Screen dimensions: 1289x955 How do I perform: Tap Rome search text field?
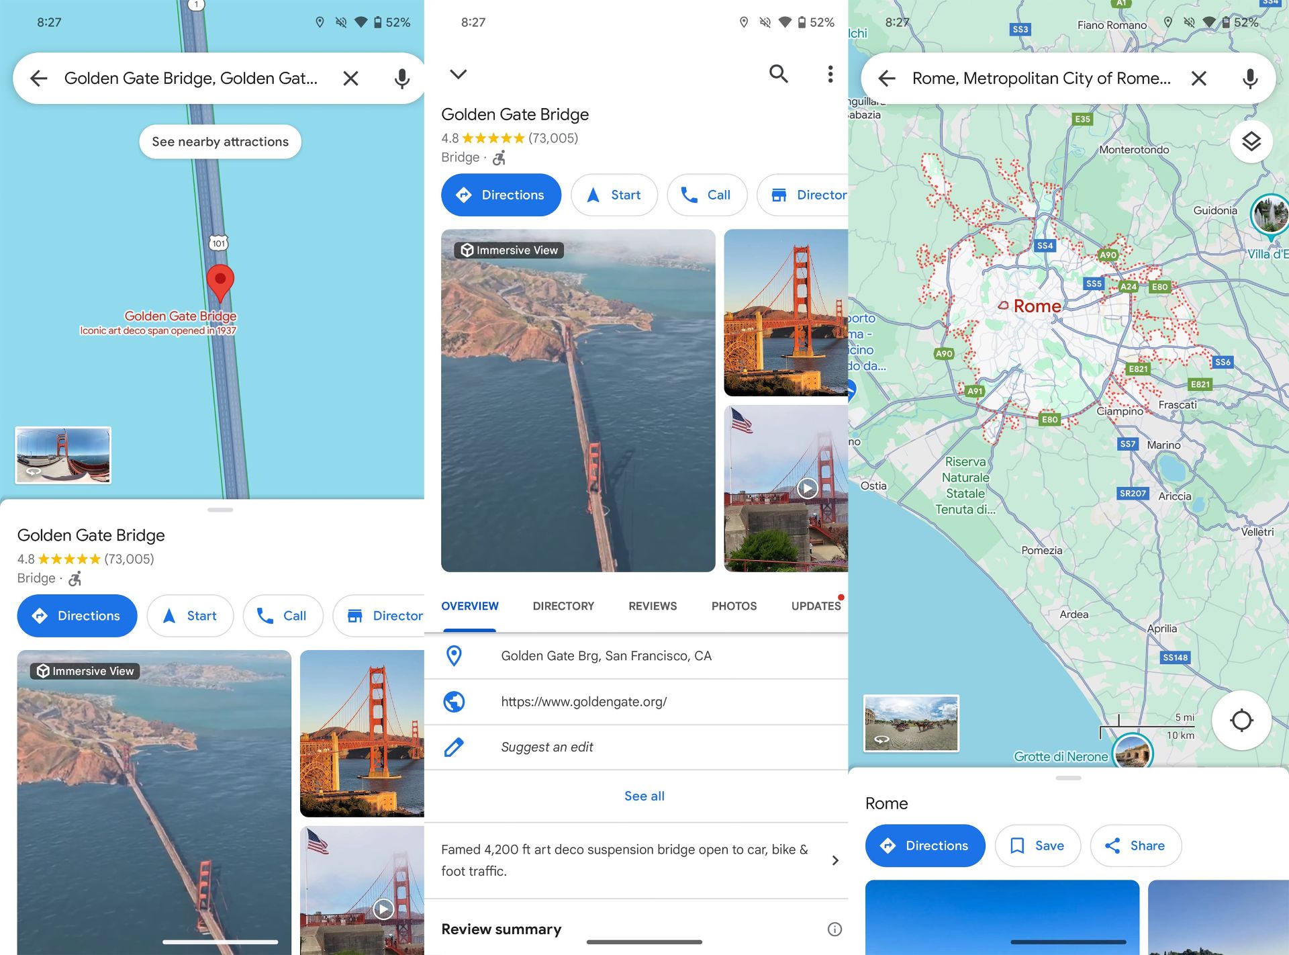(x=1041, y=79)
